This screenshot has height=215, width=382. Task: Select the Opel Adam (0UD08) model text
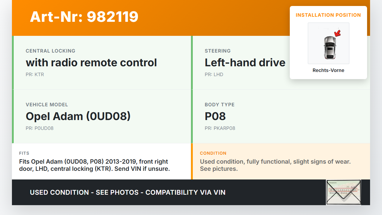pos(78,116)
